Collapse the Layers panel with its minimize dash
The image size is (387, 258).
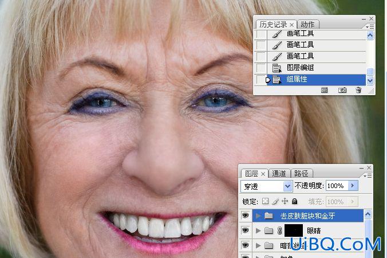click(x=361, y=168)
